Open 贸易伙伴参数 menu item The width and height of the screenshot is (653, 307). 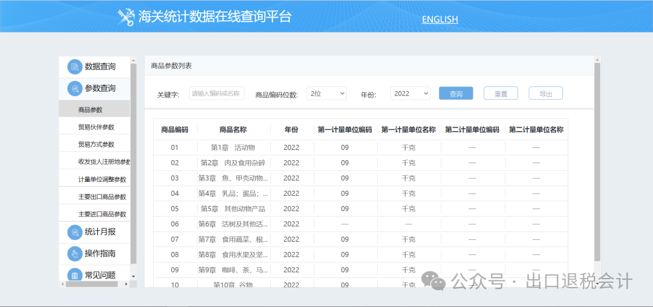click(96, 128)
